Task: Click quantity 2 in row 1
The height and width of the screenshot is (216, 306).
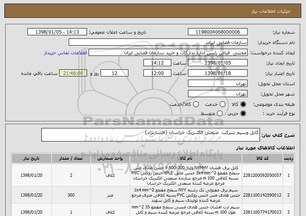Action: (71, 175)
